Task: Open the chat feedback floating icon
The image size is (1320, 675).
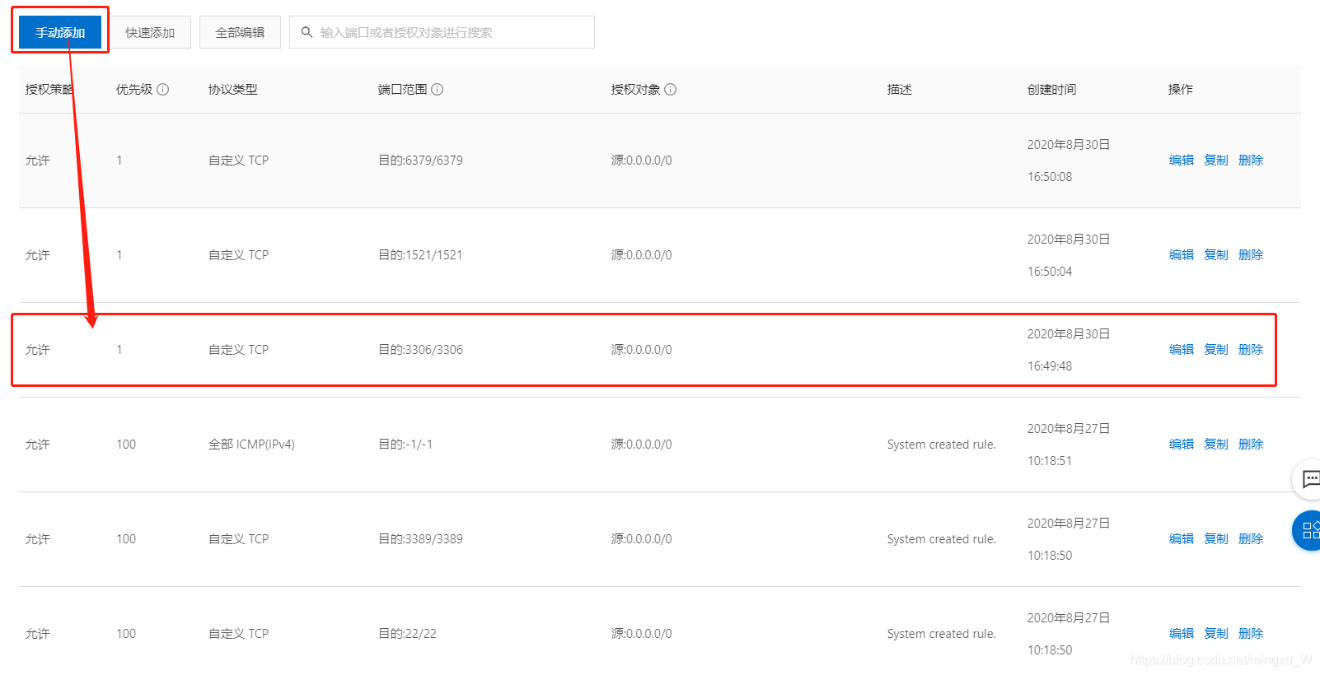Action: (1309, 479)
